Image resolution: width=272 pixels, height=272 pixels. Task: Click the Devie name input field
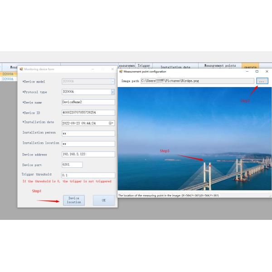(x=88, y=102)
